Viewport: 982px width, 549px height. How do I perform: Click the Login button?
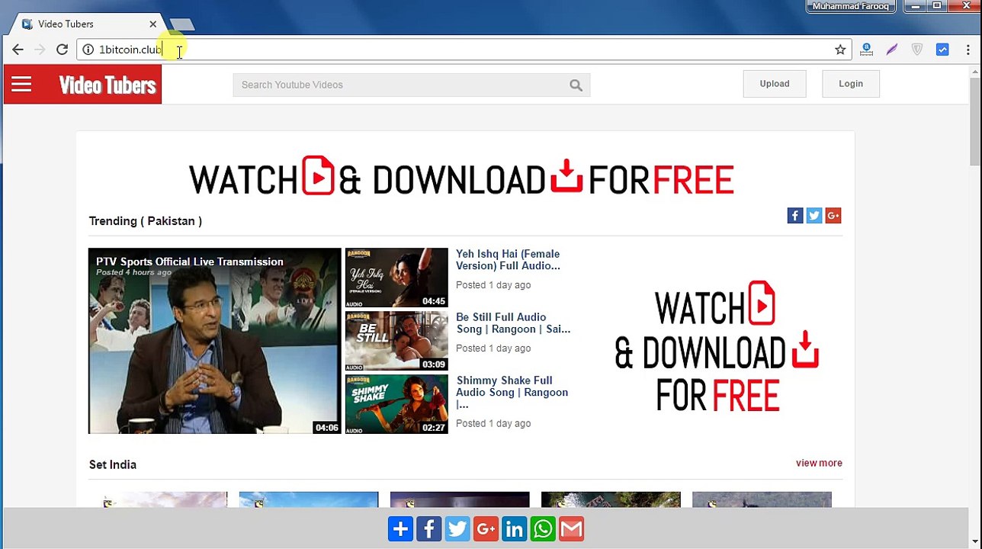tap(851, 84)
